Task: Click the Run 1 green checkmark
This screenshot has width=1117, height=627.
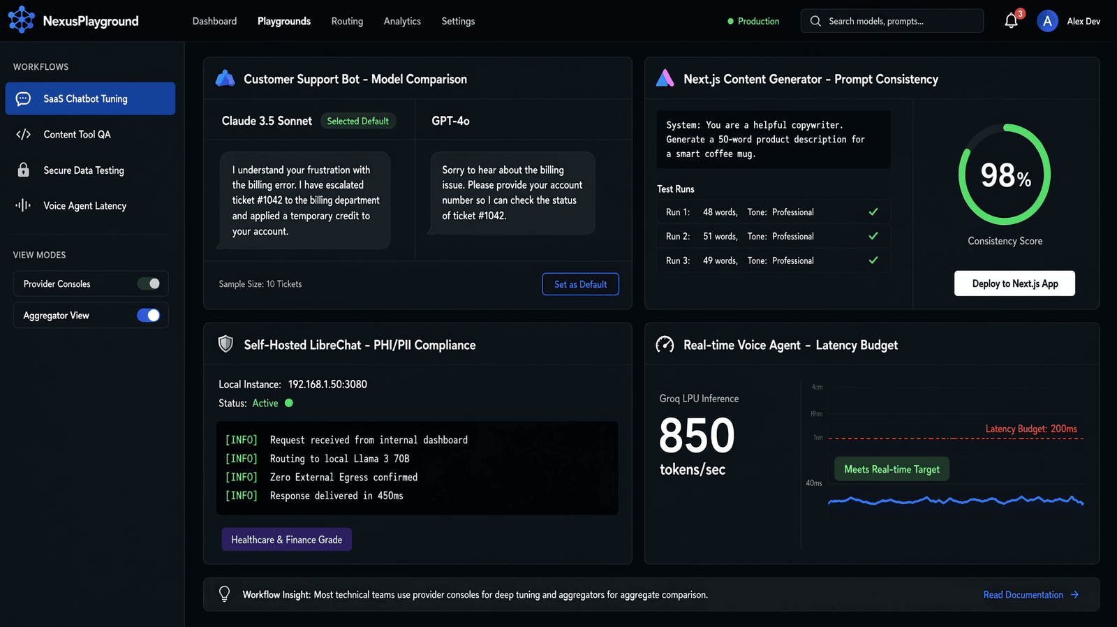Action: pyautogui.click(x=873, y=212)
